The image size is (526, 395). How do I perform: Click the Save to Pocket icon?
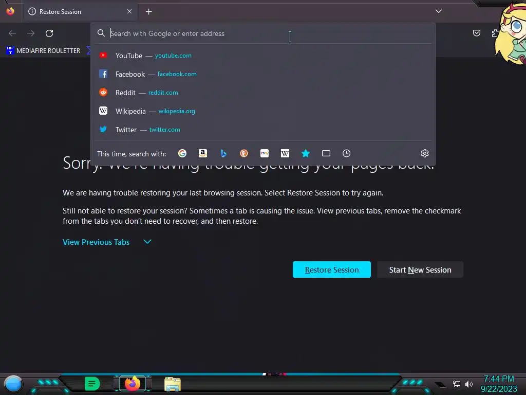pos(477,33)
